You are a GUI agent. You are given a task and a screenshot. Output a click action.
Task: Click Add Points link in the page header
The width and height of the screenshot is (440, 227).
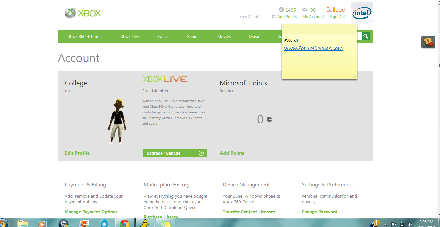pos(287,17)
